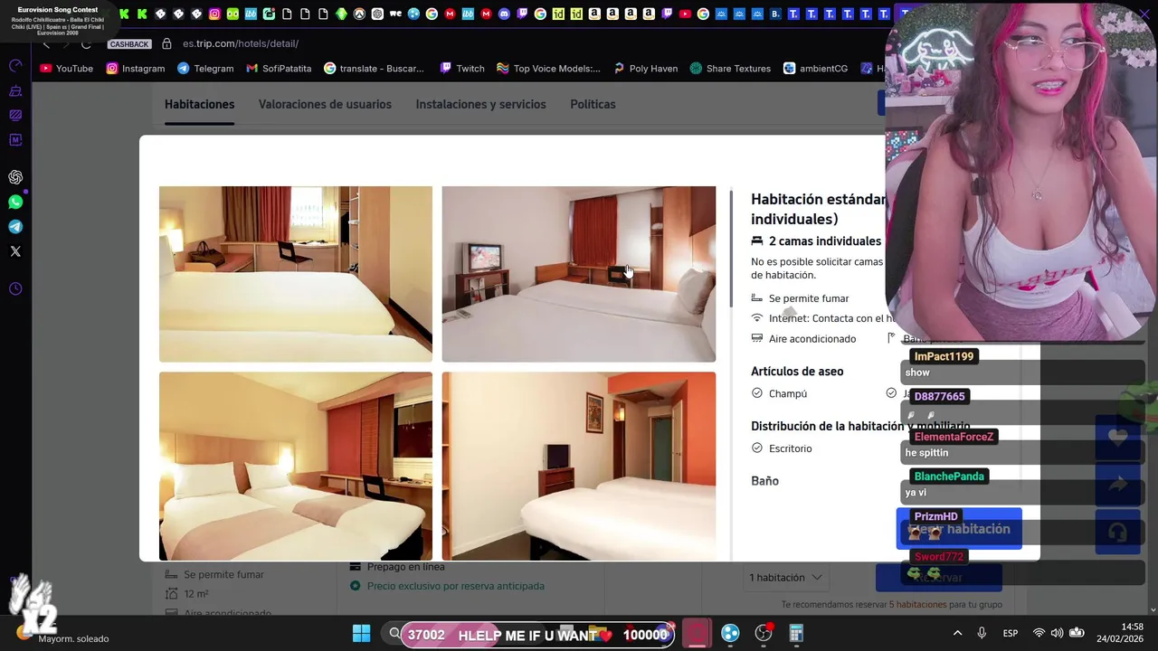View room photo with orange wall and picture
Viewport: 1158px width, 651px height.
tap(578, 466)
